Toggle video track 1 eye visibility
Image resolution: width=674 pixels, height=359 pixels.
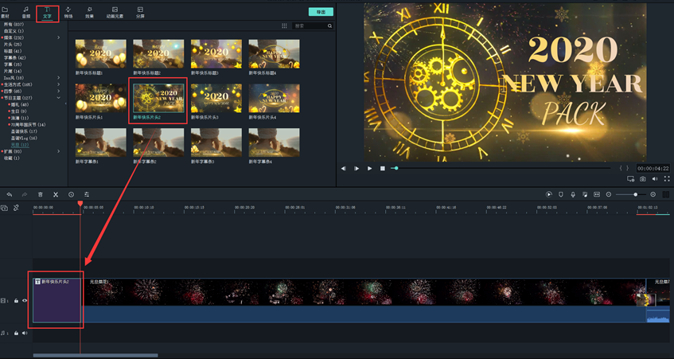click(x=25, y=301)
